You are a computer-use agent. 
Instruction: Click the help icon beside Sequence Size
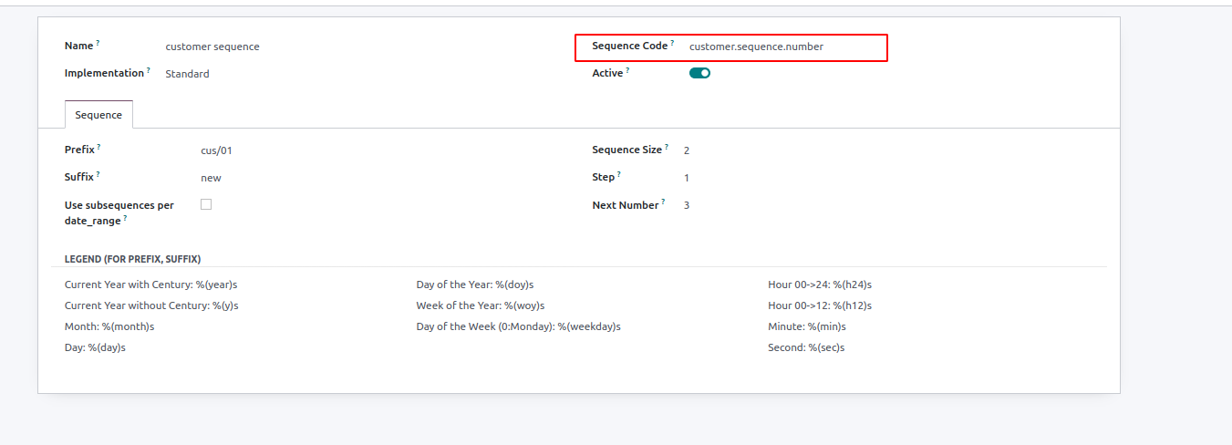668,147
